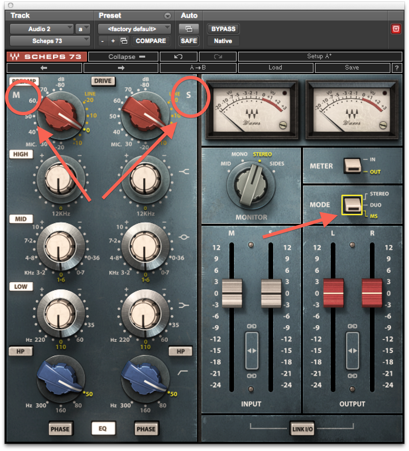
Task: Toggle the HIGH band button
Action: click(21, 154)
